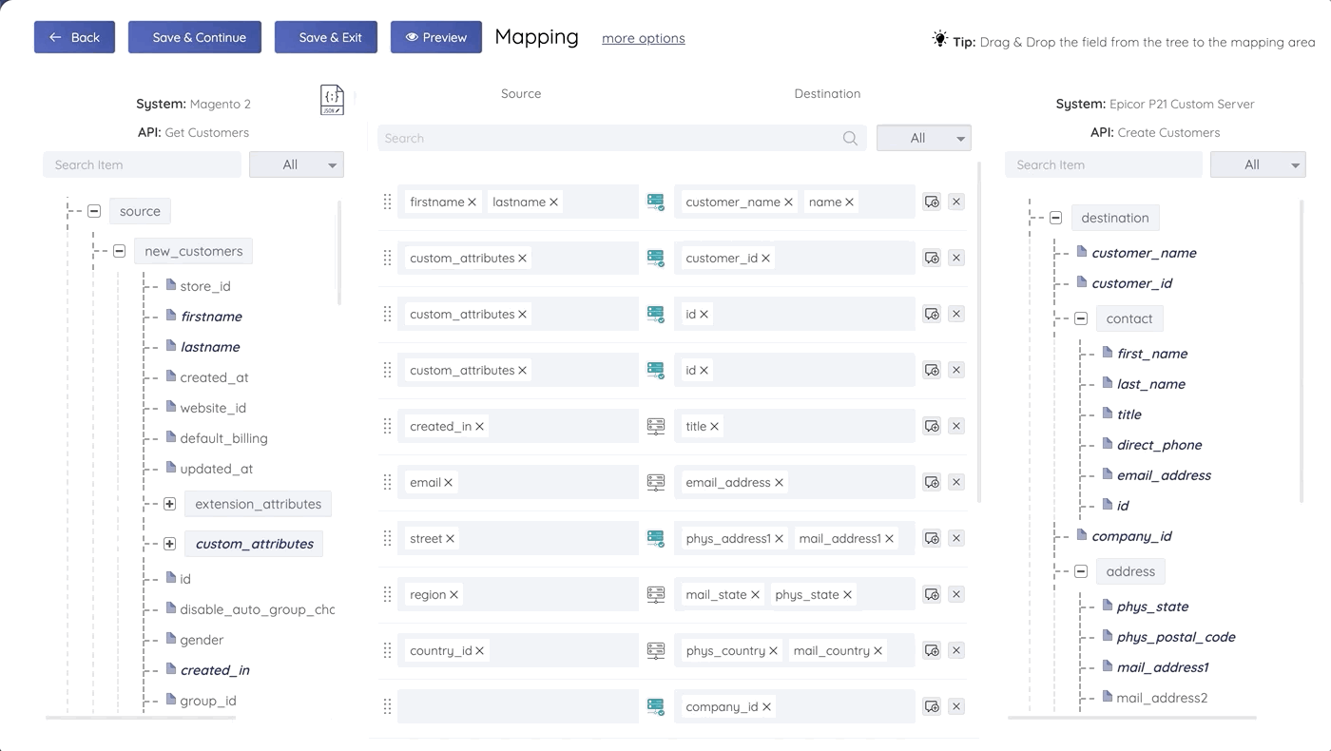This screenshot has width=1331, height=751.
Task: Collapse the contact node in the destination tree
Action: tap(1081, 318)
